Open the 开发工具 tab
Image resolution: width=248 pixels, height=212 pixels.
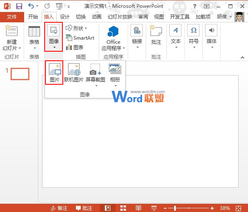(180, 17)
